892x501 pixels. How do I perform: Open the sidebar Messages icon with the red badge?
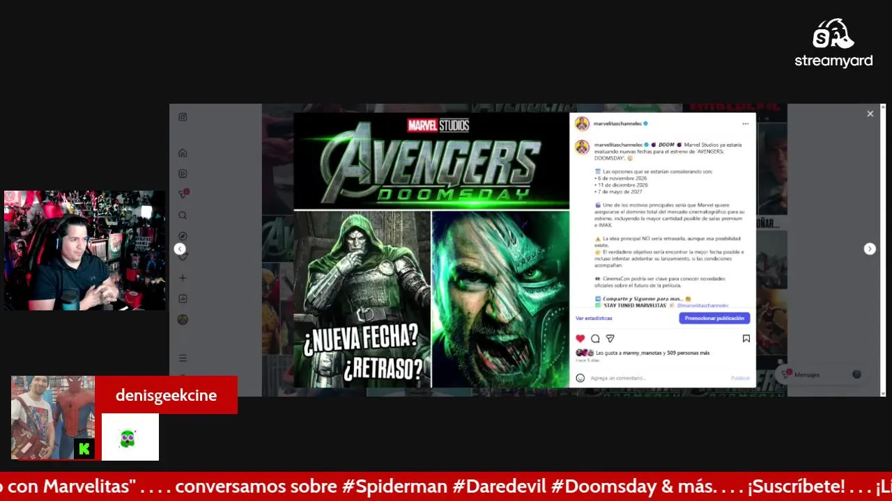(x=183, y=194)
